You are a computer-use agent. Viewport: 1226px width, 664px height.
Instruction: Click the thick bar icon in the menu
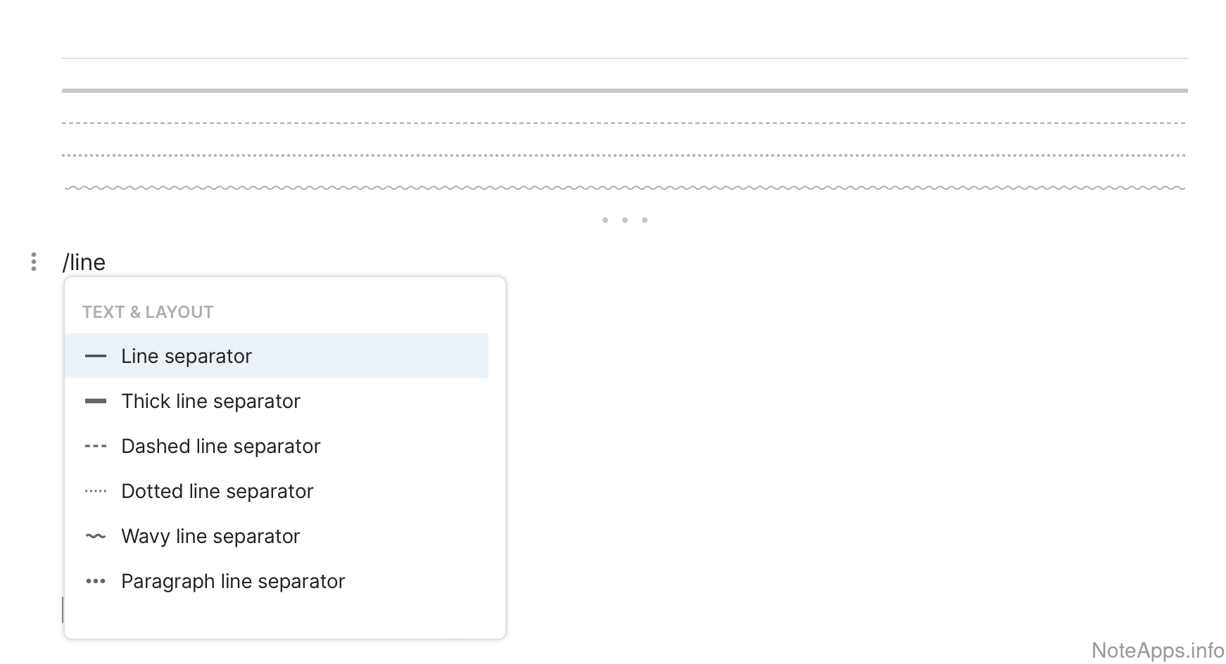point(96,402)
